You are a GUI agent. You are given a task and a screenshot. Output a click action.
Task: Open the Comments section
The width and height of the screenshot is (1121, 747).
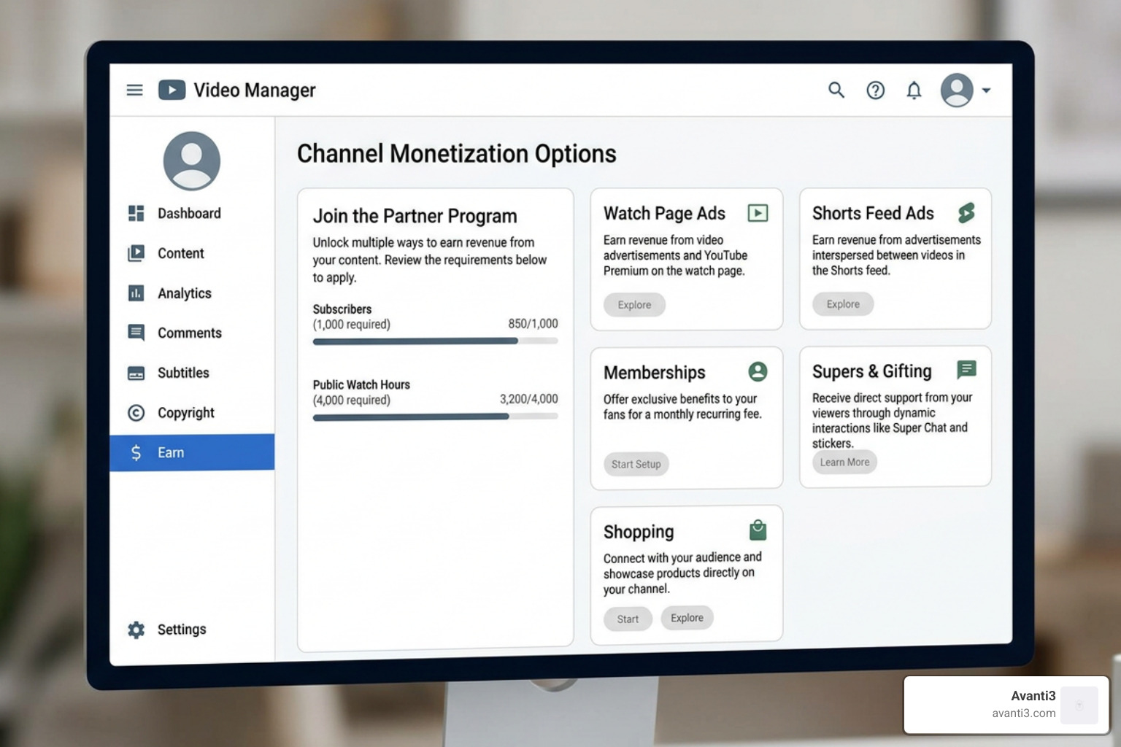click(x=190, y=333)
